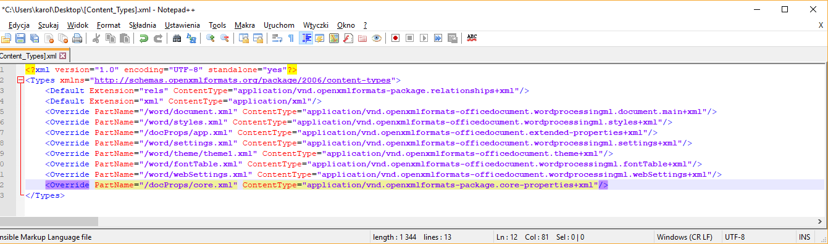The width and height of the screenshot is (828, 244).
Task: Close the Content_Types].xml tab with its X
Action: (62, 55)
